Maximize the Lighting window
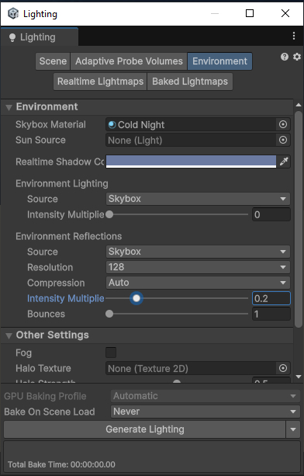304x476 pixels. point(250,13)
